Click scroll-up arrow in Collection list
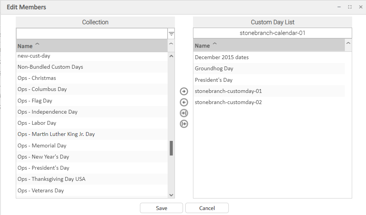This screenshot has height=215, width=366. coord(171,56)
